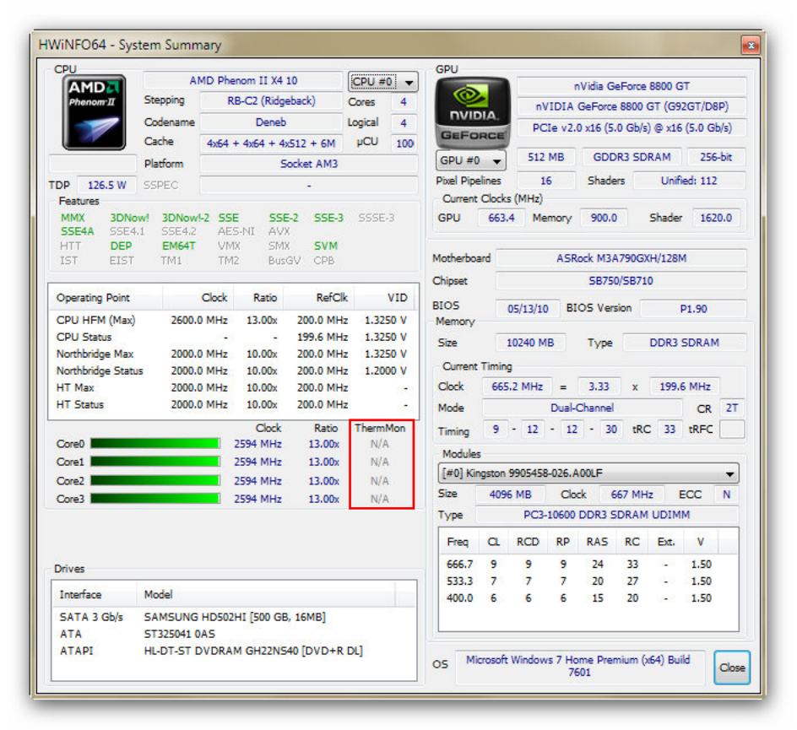Click the Deneb codename field
This screenshot has height=730, width=797.
(271, 122)
